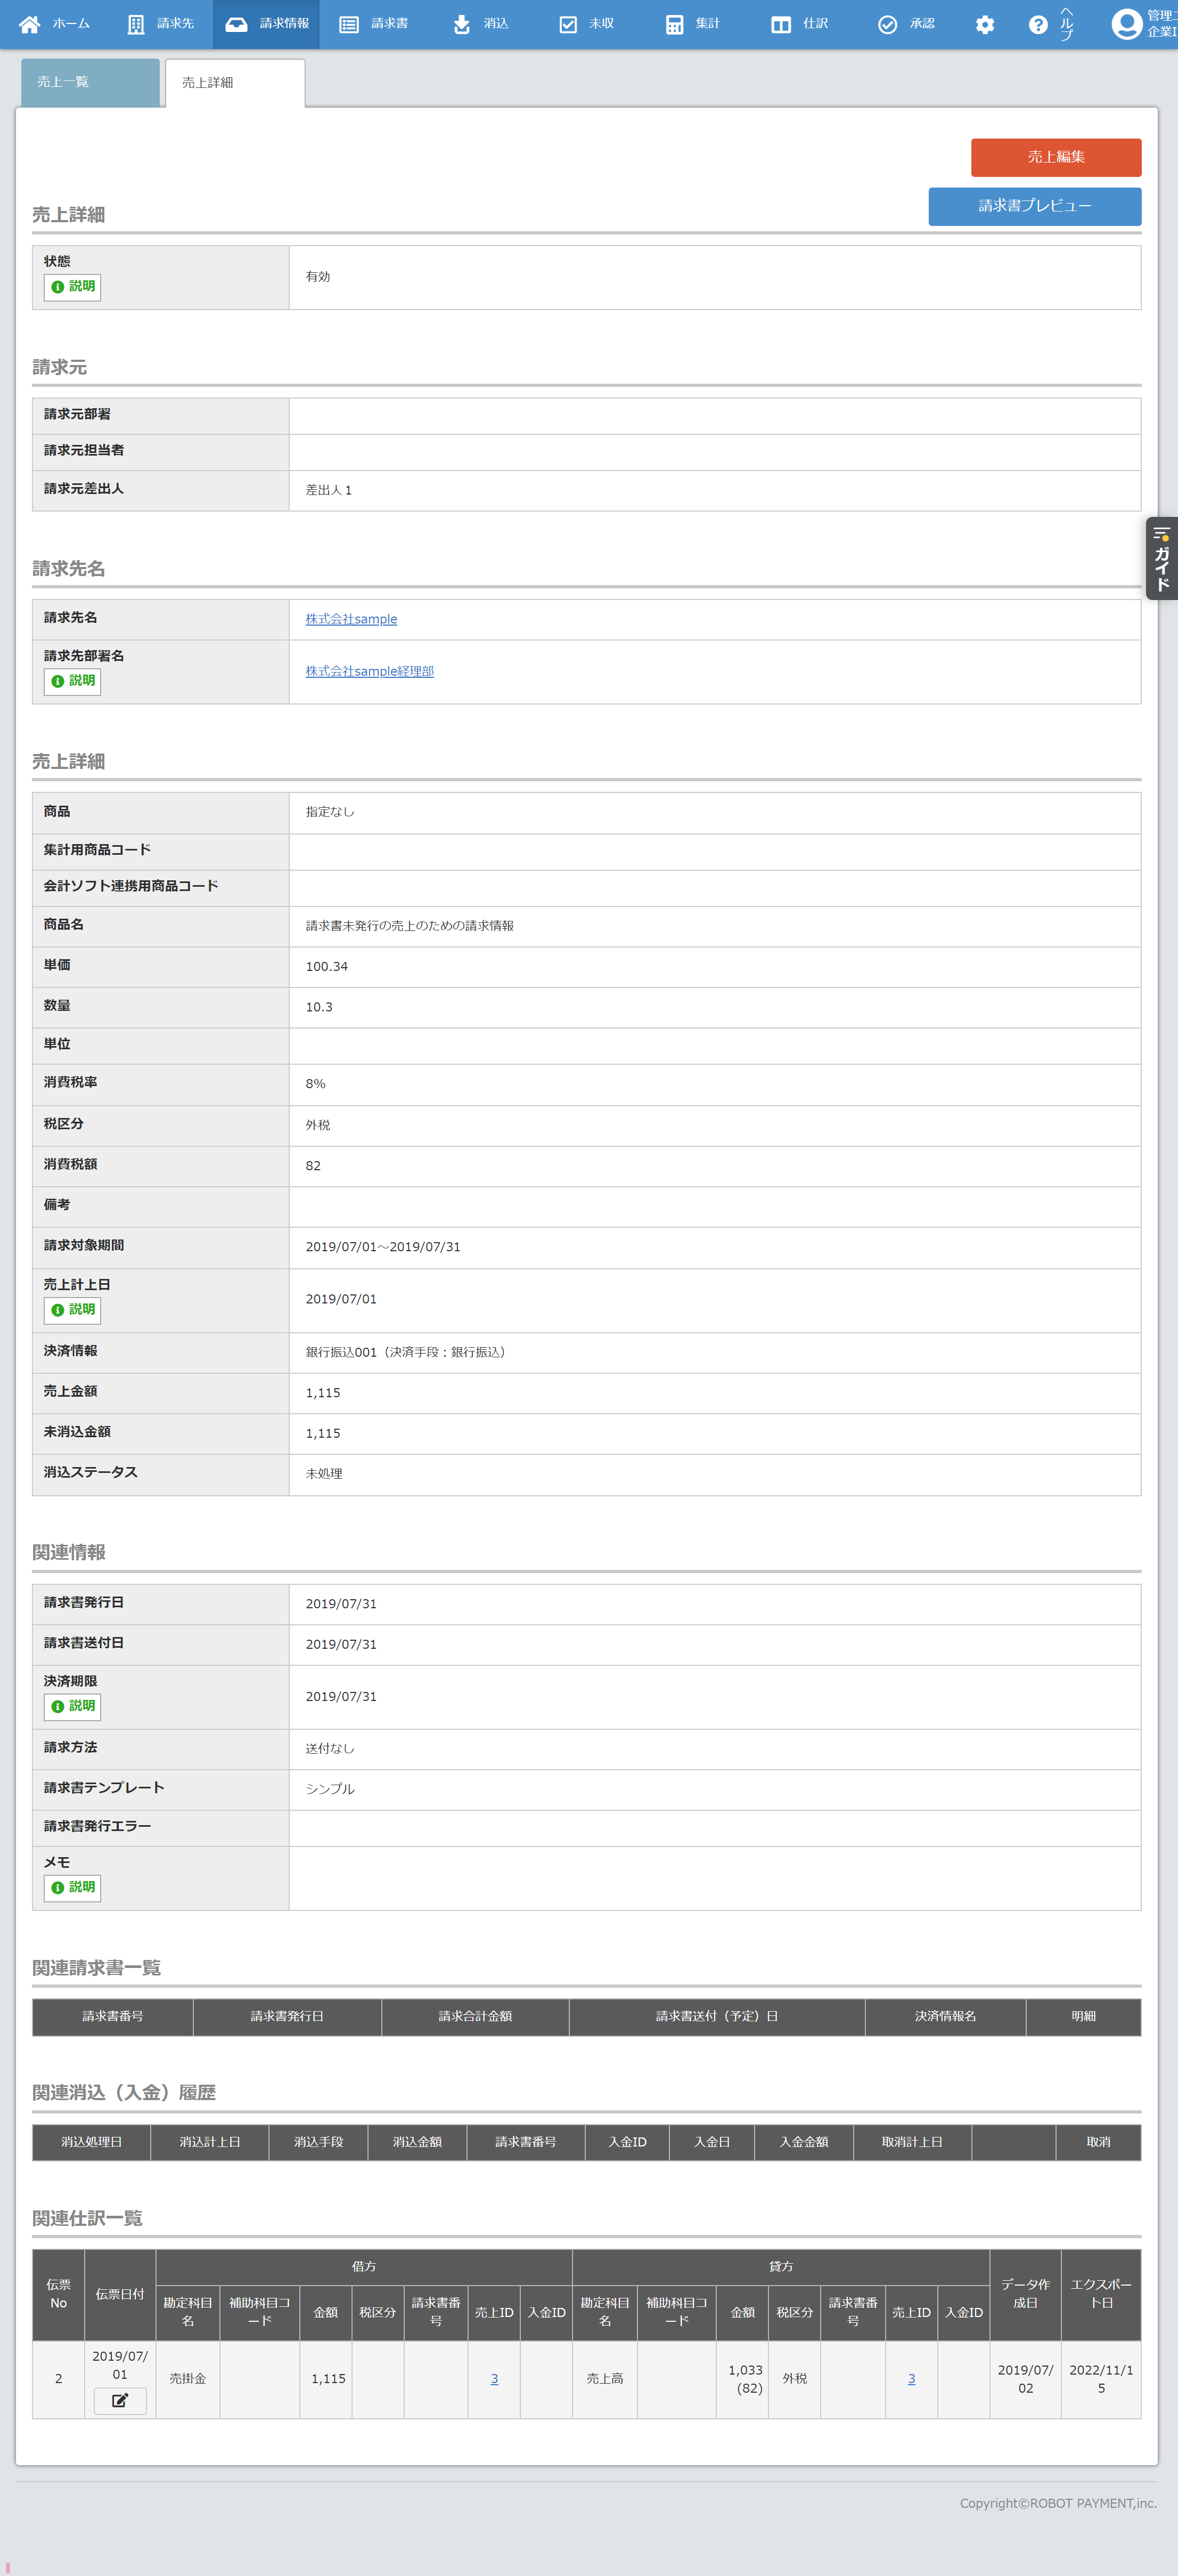The image size is (1178, 2576).
Task: Open the 承認 menu label
Action: [x=922, y=24]
